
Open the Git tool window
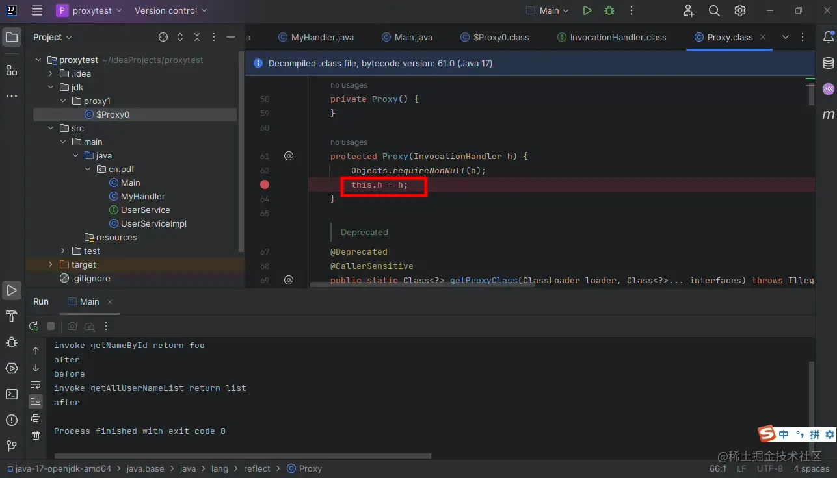(12, 446)
